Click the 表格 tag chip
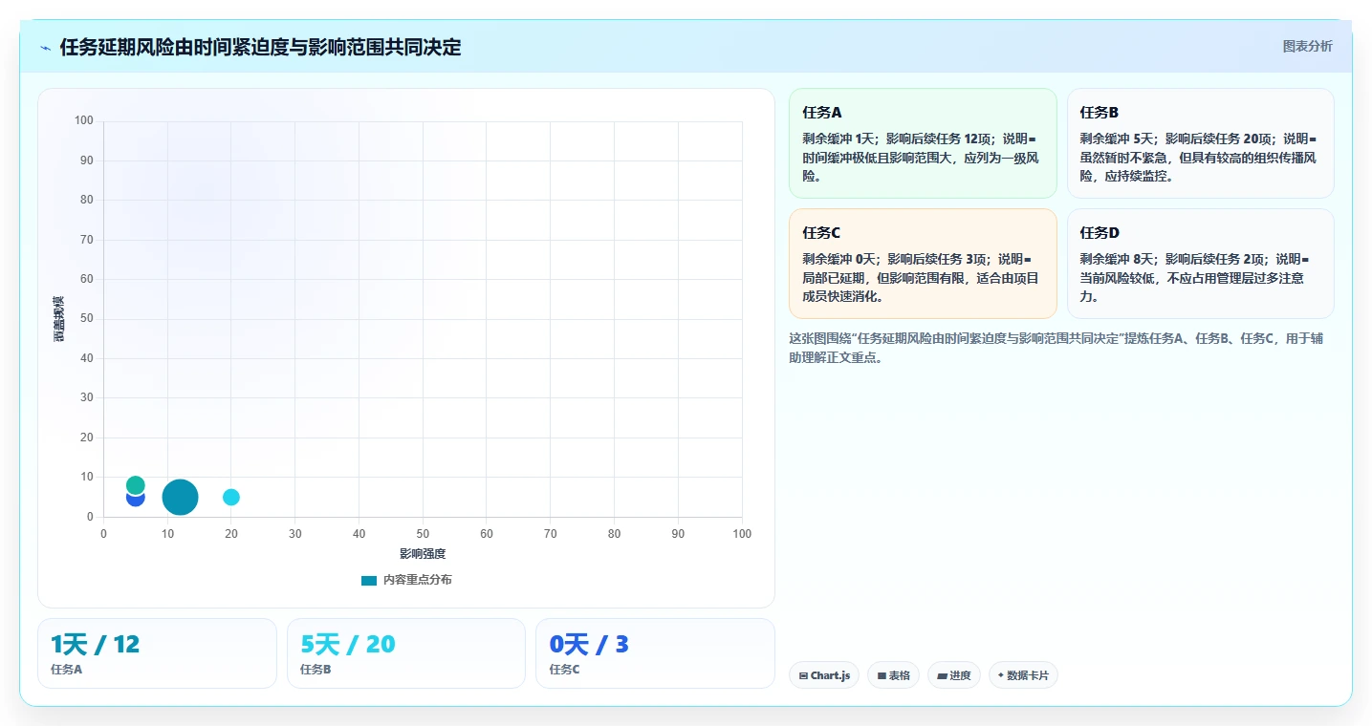 click(x=893, y=675)
